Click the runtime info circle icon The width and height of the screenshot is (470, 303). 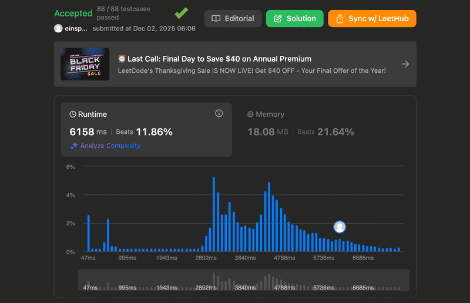[x=219, y=113]
